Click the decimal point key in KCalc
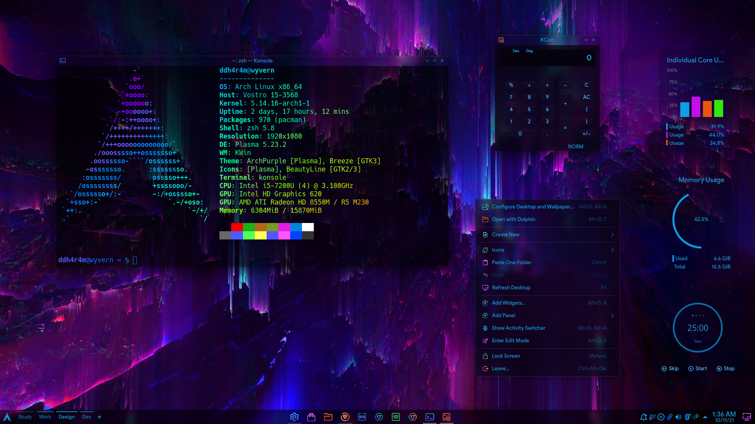Screen dimensions: 755x424 point(547,133)
